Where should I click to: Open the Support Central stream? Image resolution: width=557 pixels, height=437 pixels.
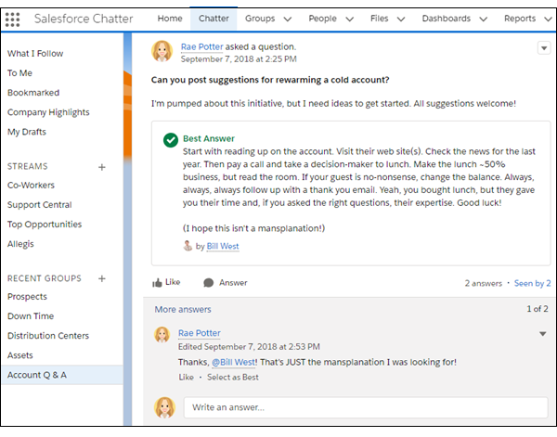(39, 205)
